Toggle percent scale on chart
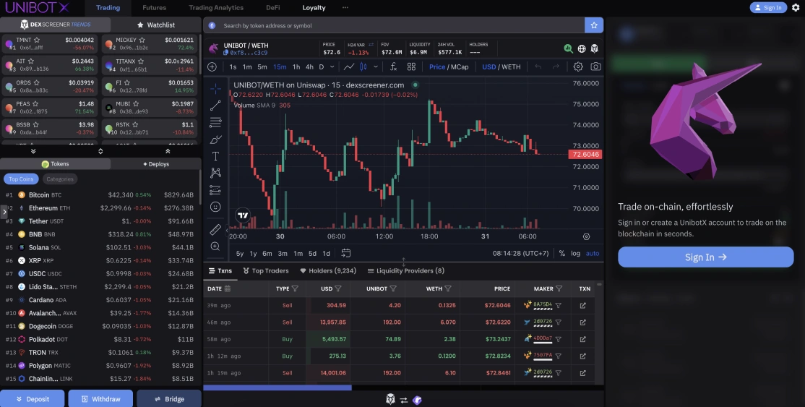805x407 pixels. (x=561, y=253)
